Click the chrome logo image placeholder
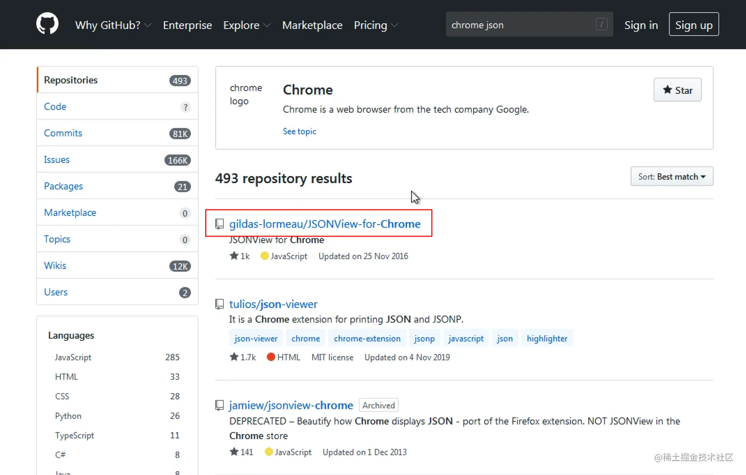The image size is (746, 475). [x=246, y=94]
